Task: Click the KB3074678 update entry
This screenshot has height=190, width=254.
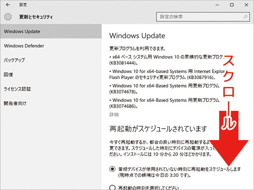Action: 164,89
